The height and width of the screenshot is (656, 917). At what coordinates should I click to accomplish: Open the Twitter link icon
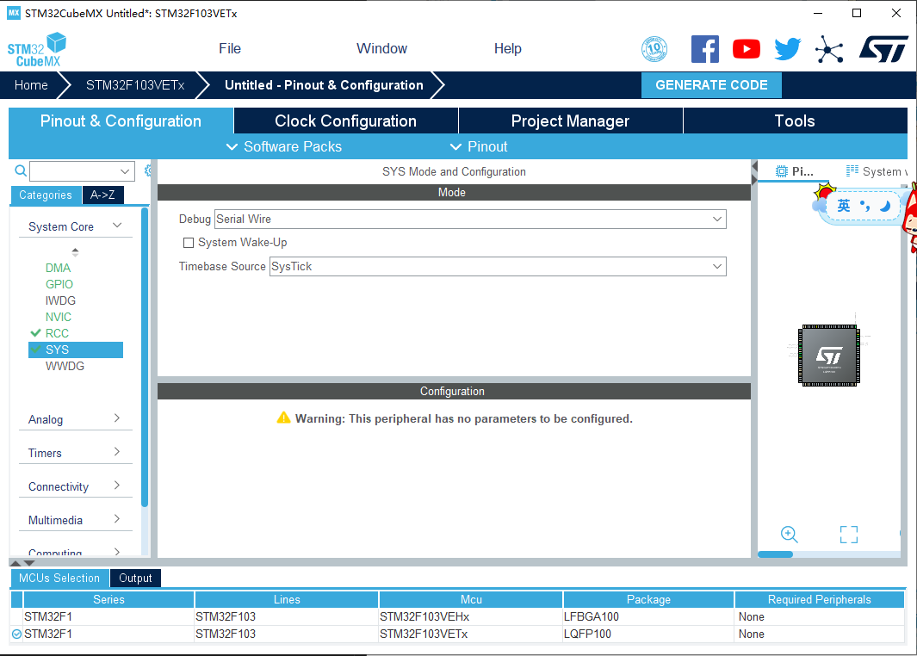pyautogui.click(x=787, y=49)
